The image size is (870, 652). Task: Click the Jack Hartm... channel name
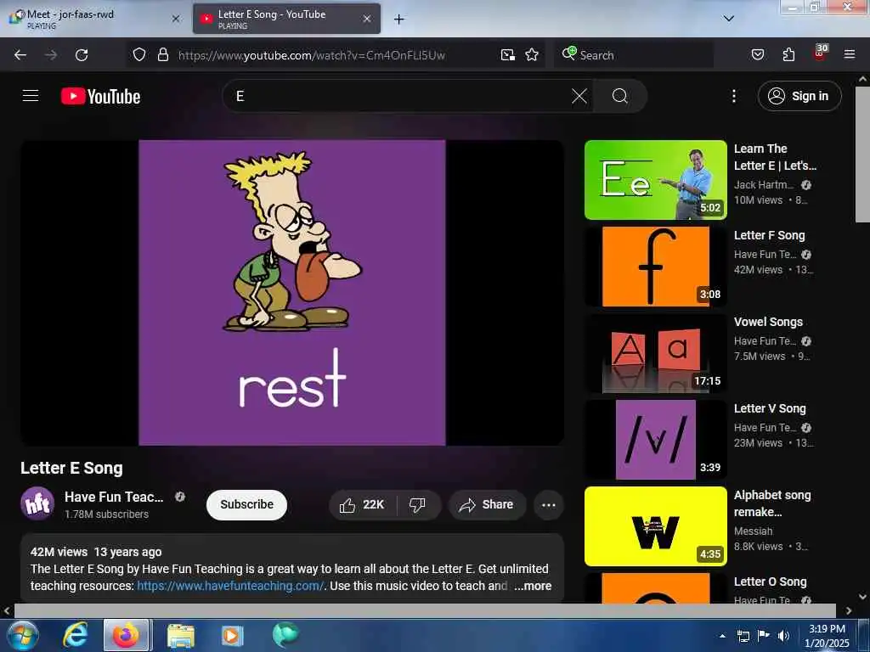pyautogui.click(x=764, y=184)
